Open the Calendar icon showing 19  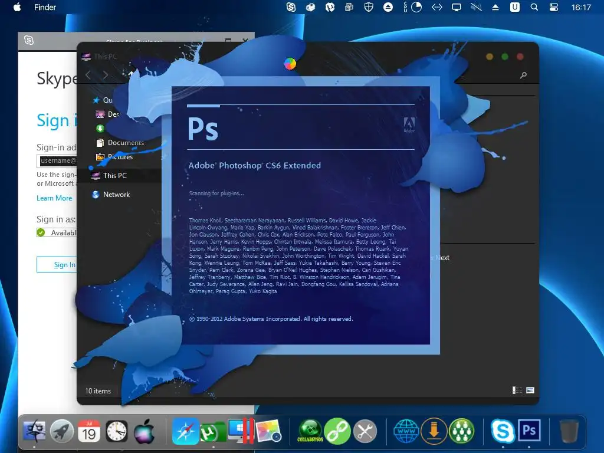click(89, 431)
